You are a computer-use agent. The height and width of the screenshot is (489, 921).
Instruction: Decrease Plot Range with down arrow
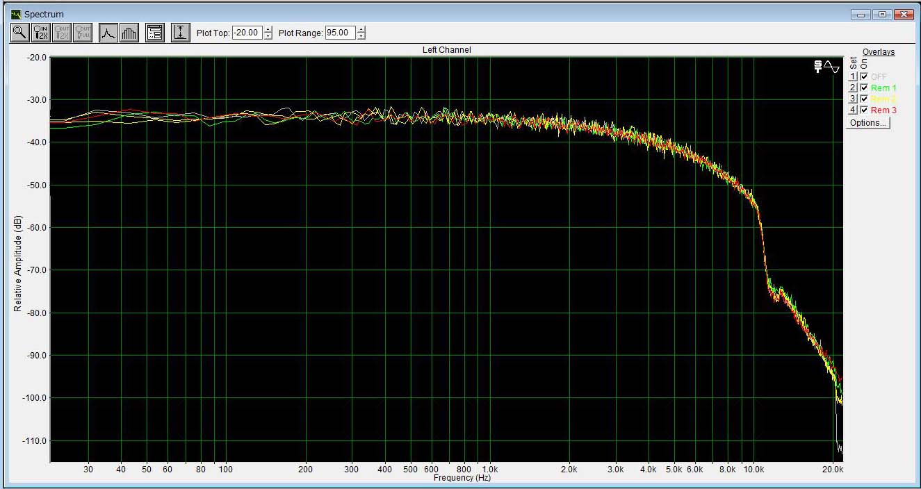[x=361, y=36]
